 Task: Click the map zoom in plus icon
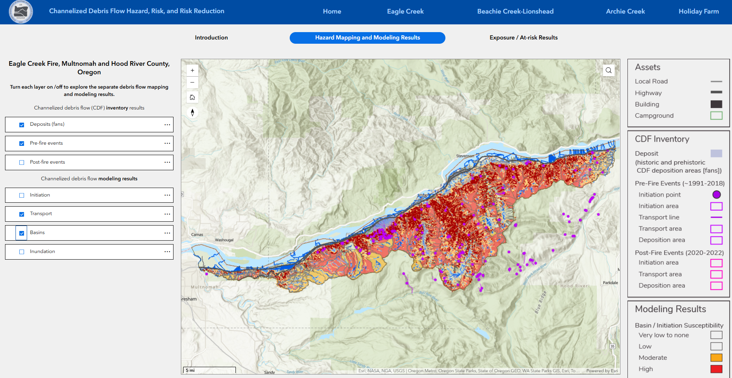[192, 70]
